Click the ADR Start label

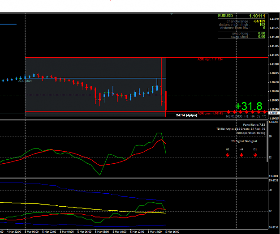(x=25, y=81)
